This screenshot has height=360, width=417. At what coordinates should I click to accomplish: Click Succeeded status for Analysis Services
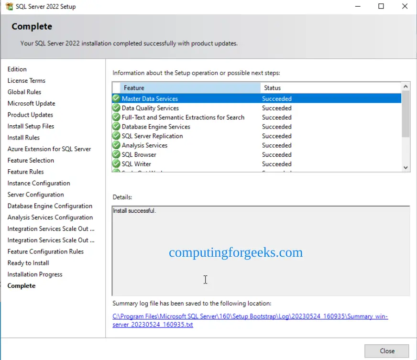(277, 145)
